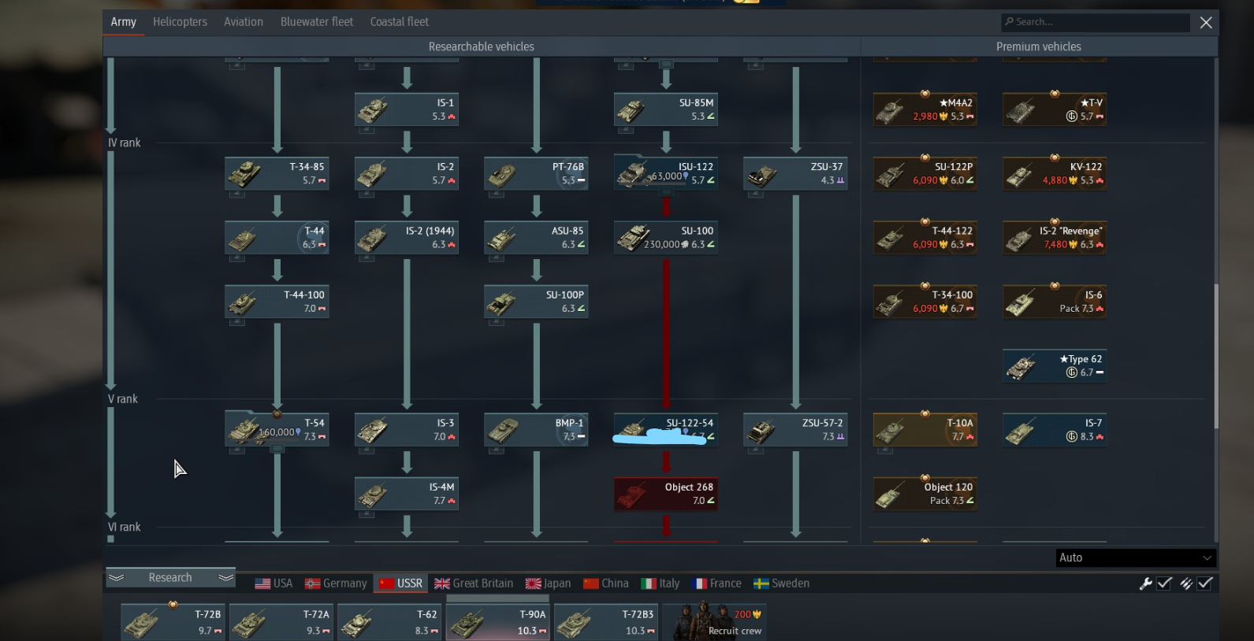Select the China nation tab
Screen dimensions: 1254x641
tap(605, 584)
